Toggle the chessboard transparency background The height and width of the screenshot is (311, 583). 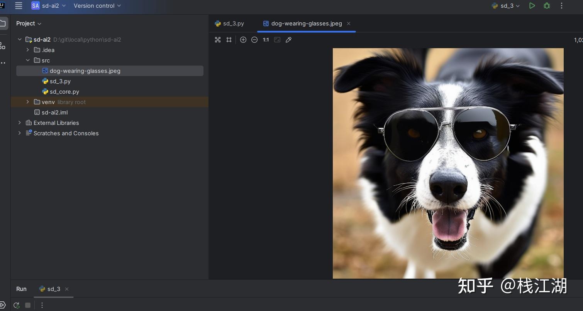click(x=218, y=40)
